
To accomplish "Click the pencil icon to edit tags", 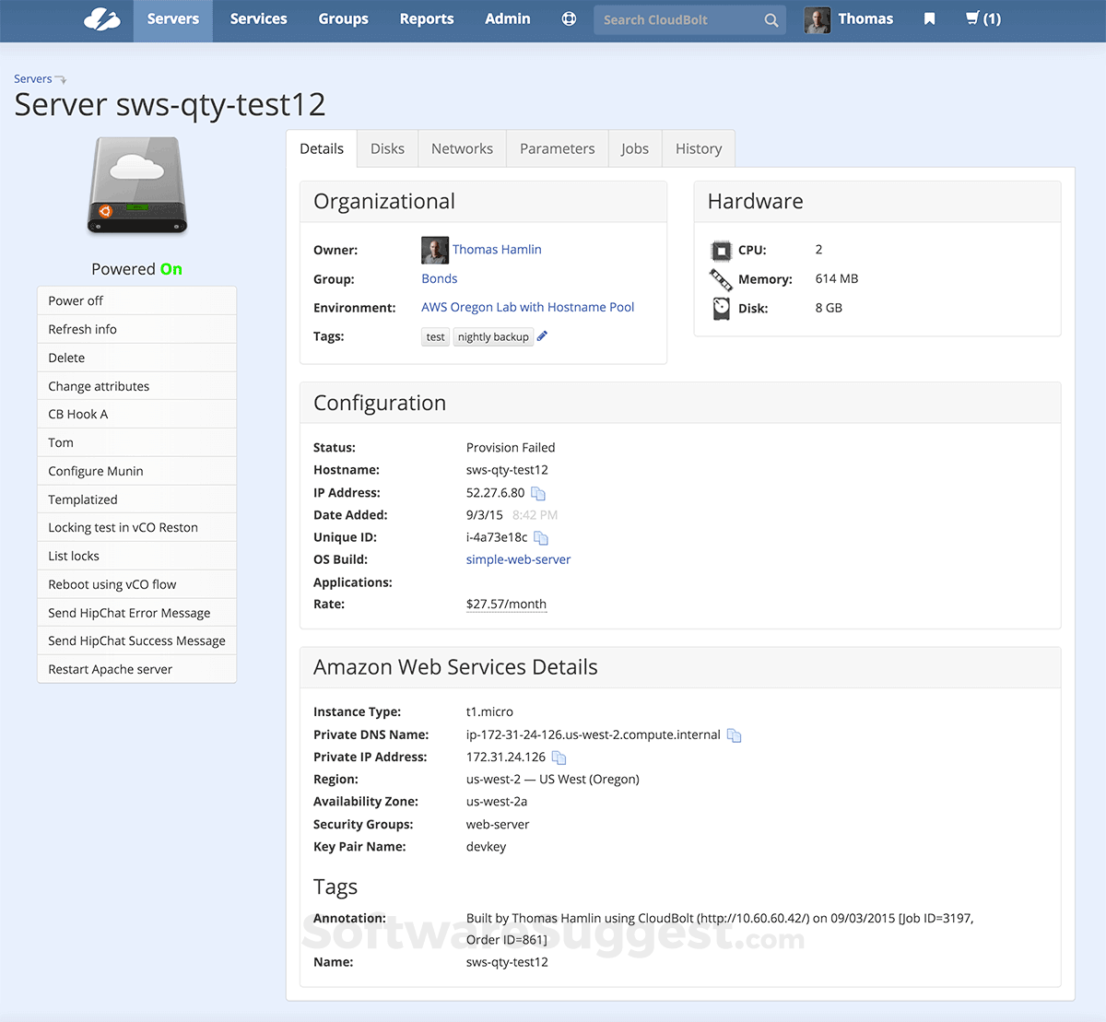I will [x=542, y=336].
